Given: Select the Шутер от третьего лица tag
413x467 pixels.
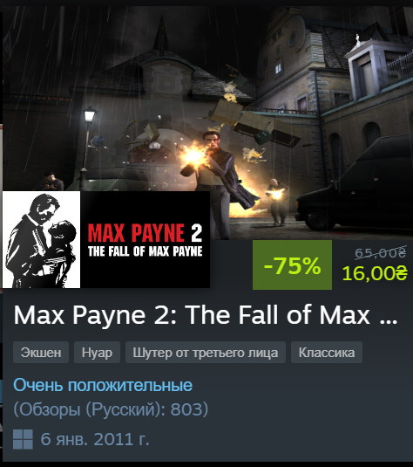Looking at the screenshot, I should [206, 353].
